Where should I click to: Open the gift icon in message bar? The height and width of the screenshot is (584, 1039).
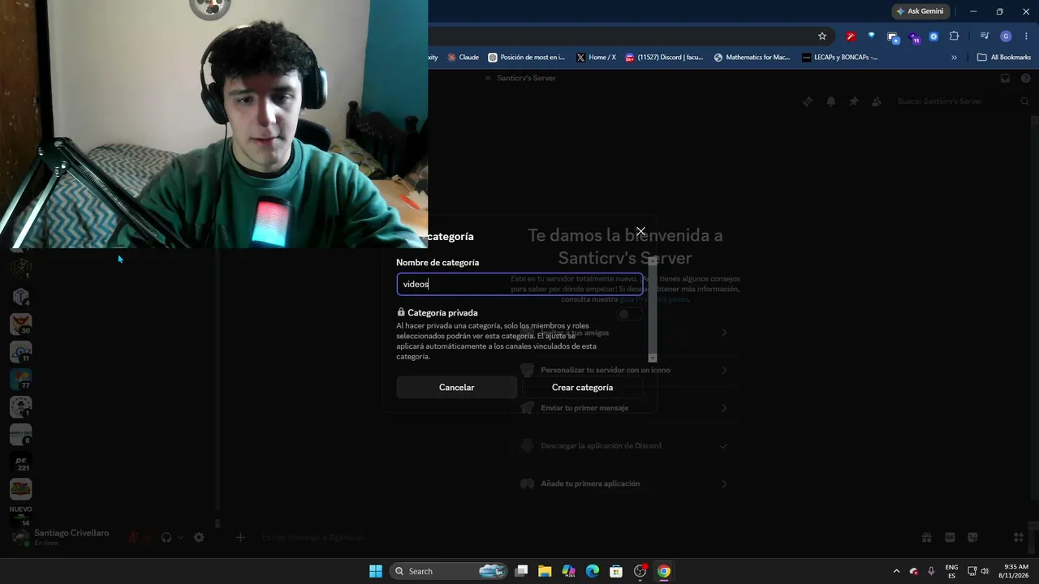tap(926, 537)
